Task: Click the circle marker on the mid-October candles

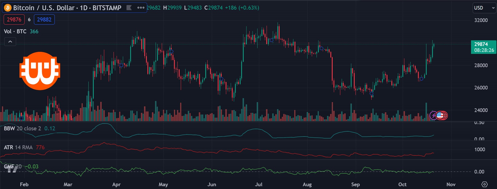Action: 421,79
